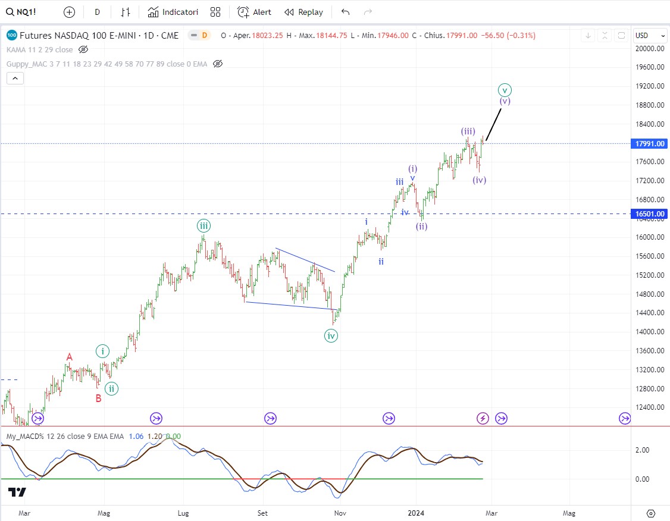Open symbol search for NQ1!

24,12
